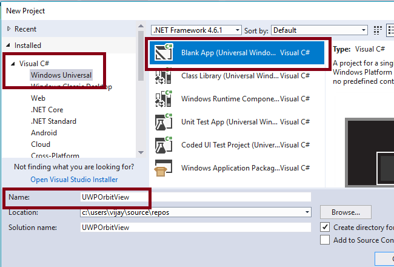Screen dimensions: 394x267
Task: Switch to small icons view
Action: [x=378, y=30]
